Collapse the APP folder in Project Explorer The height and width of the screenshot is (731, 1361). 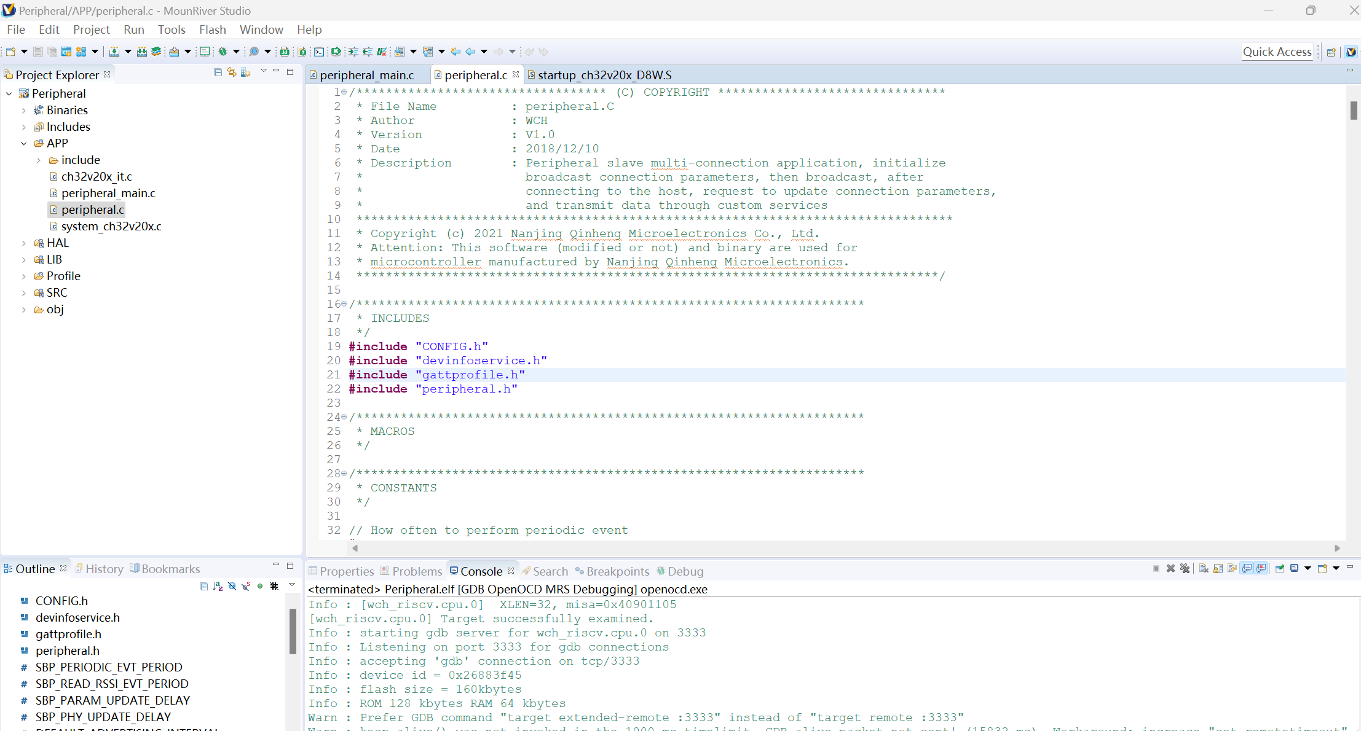(x=23, y=143)
